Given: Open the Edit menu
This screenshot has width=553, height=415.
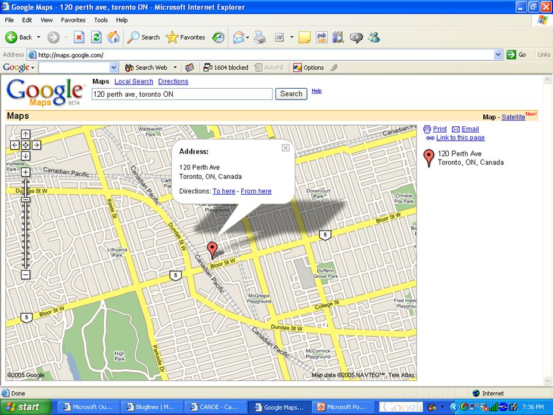Looking at the screenshot, I should (x=27, y=20).
